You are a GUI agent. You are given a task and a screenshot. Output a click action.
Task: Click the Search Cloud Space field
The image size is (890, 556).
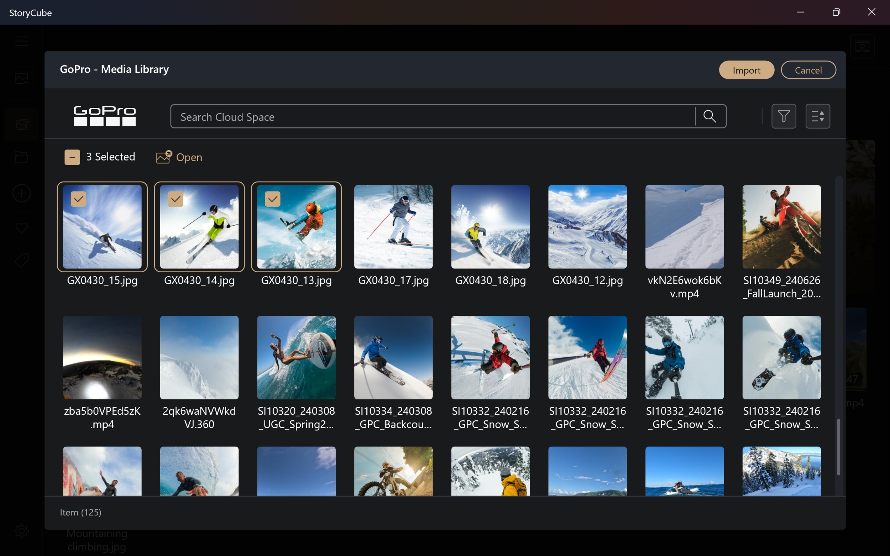[x=432, y=116]
